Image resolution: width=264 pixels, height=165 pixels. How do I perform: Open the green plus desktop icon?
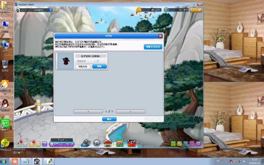pyautogui.click(x=5, y=143)
